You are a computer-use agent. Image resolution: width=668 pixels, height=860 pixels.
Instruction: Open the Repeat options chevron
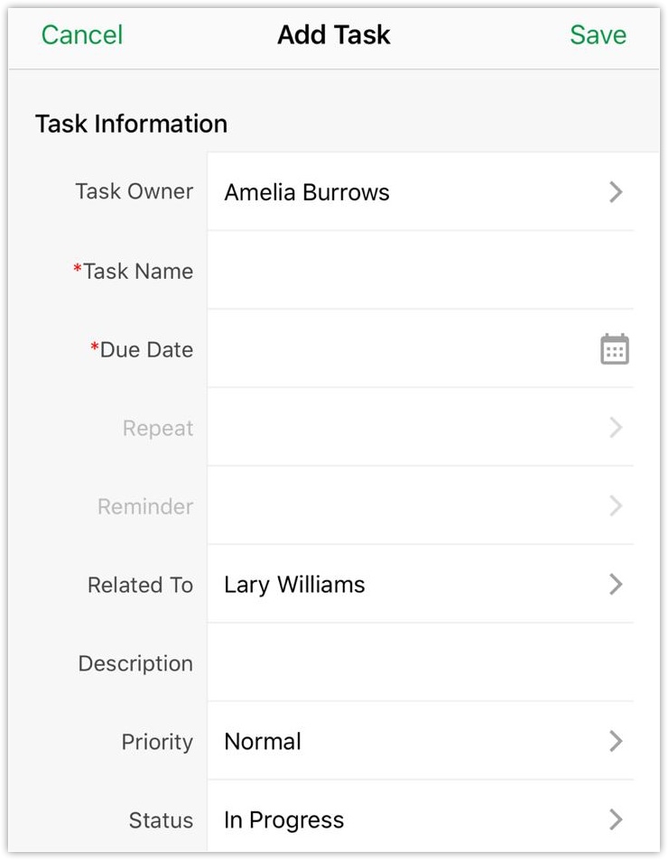[x=616, y=428]
